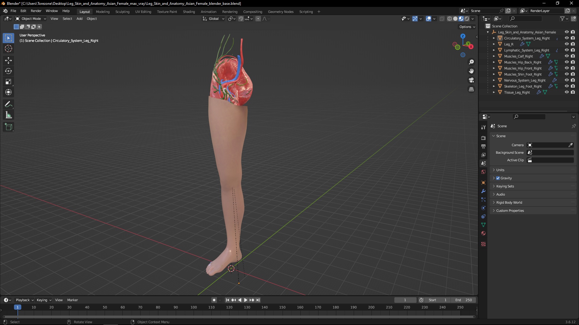Open the Physics properties tab
Screen dimensions: 579x325
pyautogui.click(x=483, y=208)
